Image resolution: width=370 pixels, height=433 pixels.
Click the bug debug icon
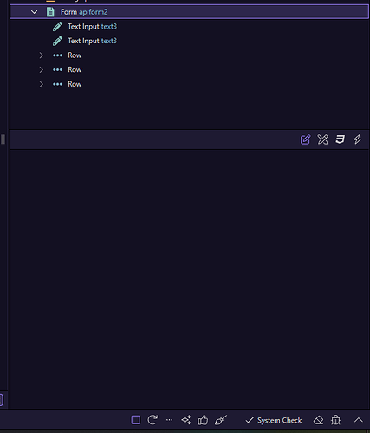click(x=335, y=420)
